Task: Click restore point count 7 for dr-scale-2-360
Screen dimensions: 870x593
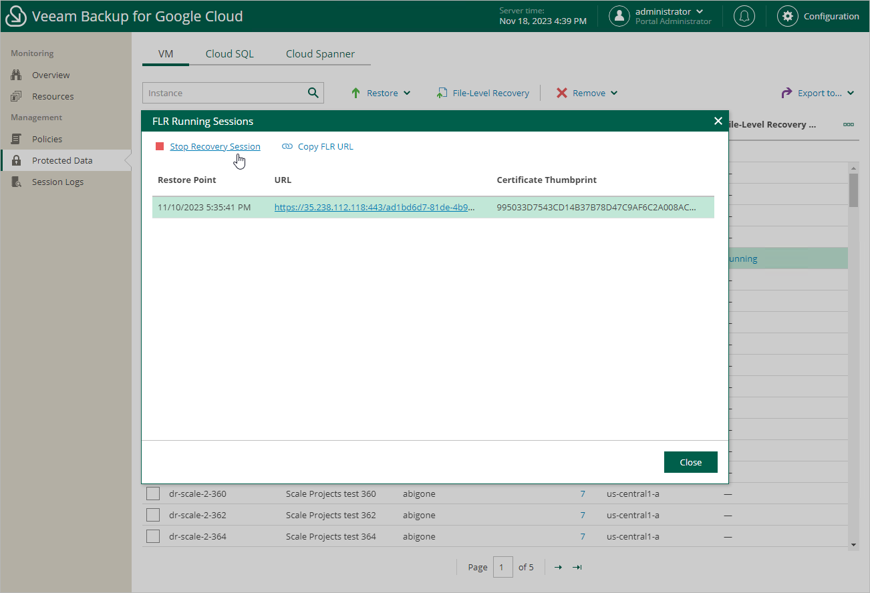Action: pyautogui.click(x=583, y=494)
